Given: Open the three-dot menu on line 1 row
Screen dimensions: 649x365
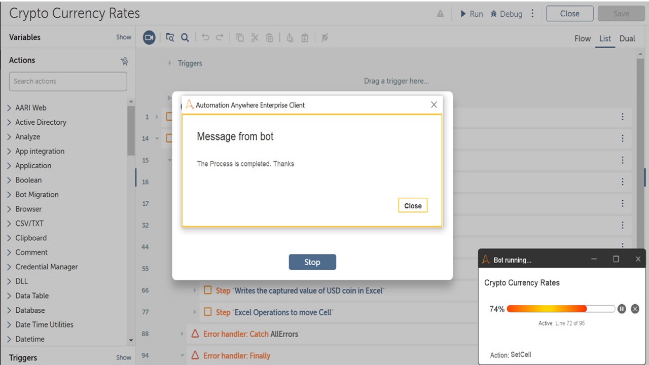Looking at the screenshot, I should [x=623, y=117].
